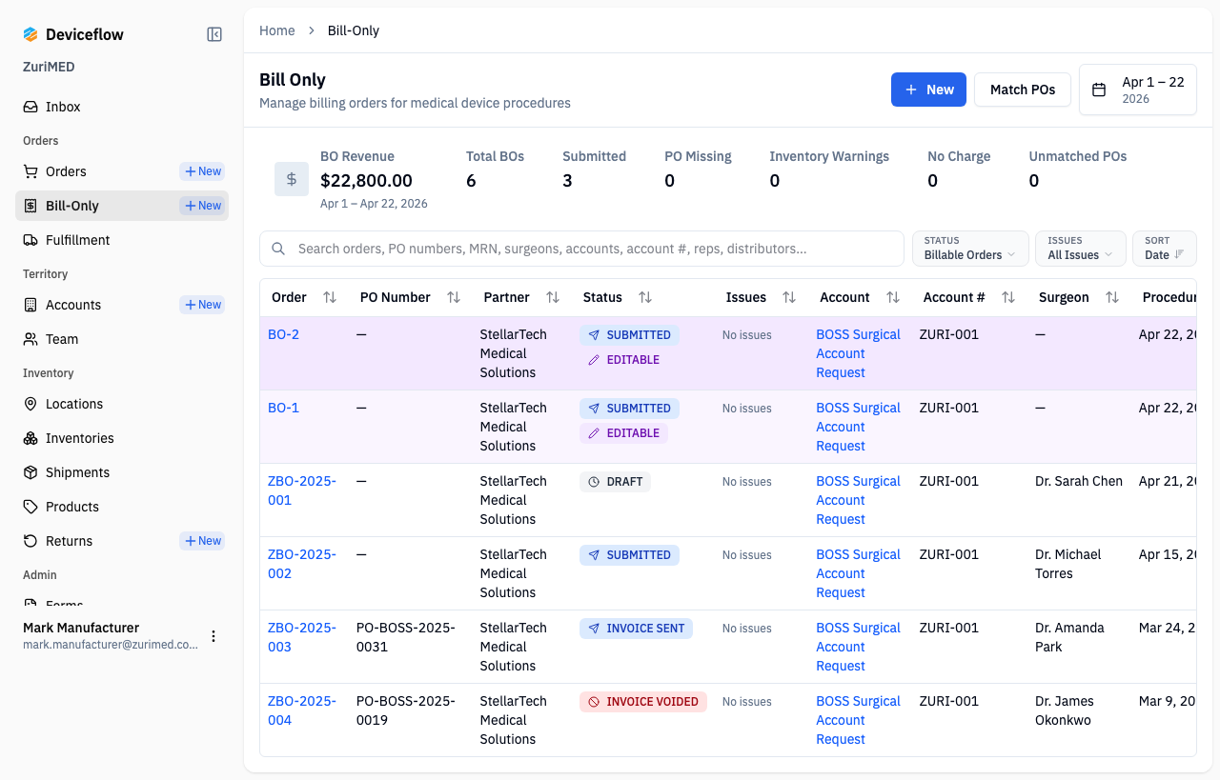Click the Deviceflow logo icon
Image resolution: width=1220 pixels, height=780 pixels.
tap(30, 34)
